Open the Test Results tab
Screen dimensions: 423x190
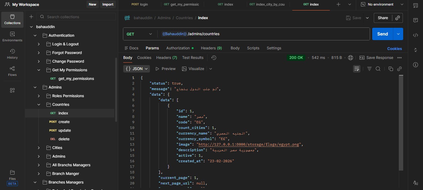193,58
